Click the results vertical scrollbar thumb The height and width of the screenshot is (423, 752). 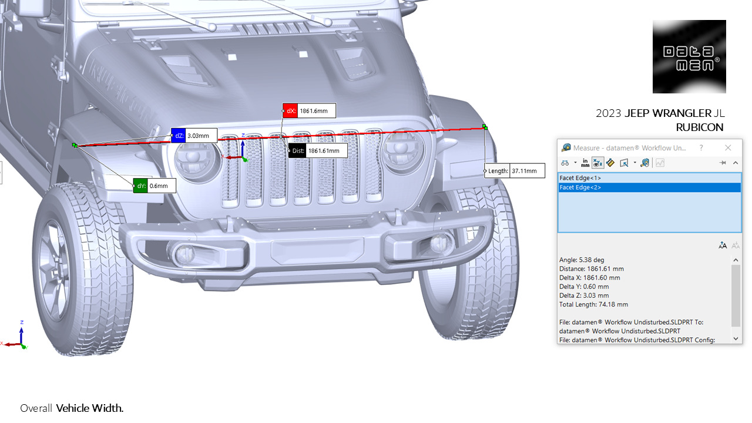(736, 296)
